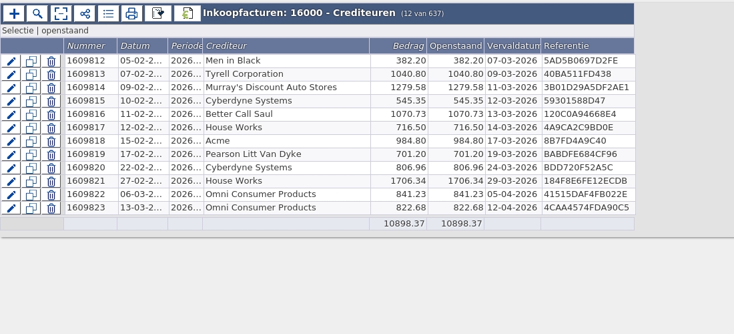Click the document with euro icon
The height and width of the screenshot is (334, 734).
point(188,13)
